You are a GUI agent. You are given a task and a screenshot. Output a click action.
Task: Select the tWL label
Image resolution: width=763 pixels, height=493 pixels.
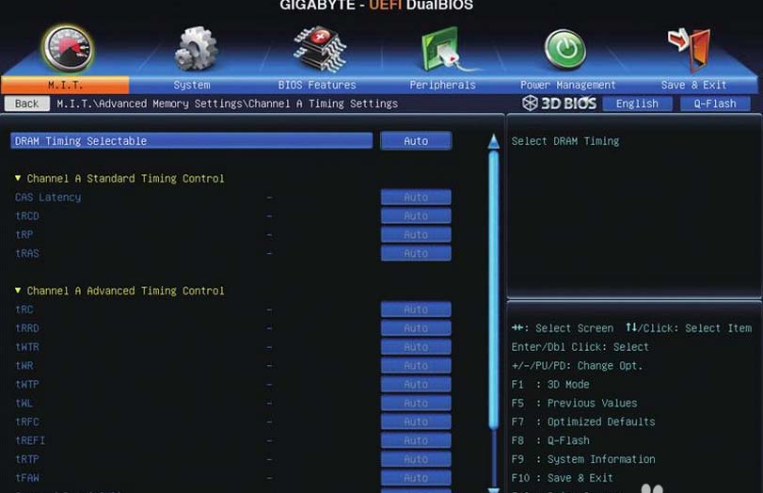24,403
